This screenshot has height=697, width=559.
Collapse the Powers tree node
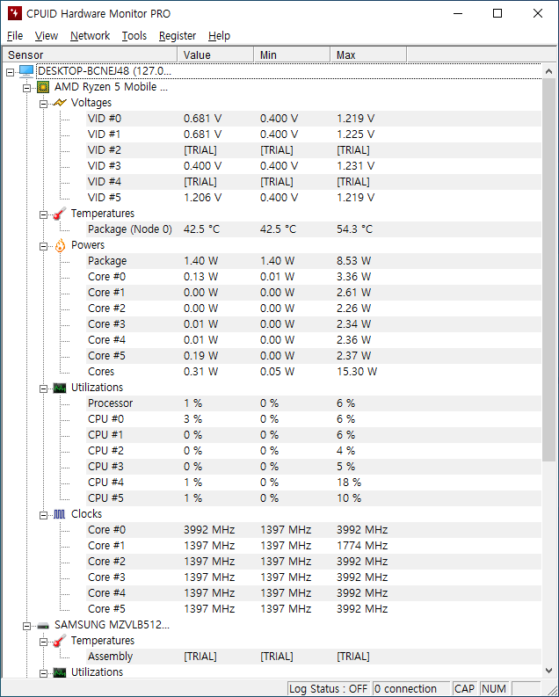pyautogui.click(x=43, y=246)
